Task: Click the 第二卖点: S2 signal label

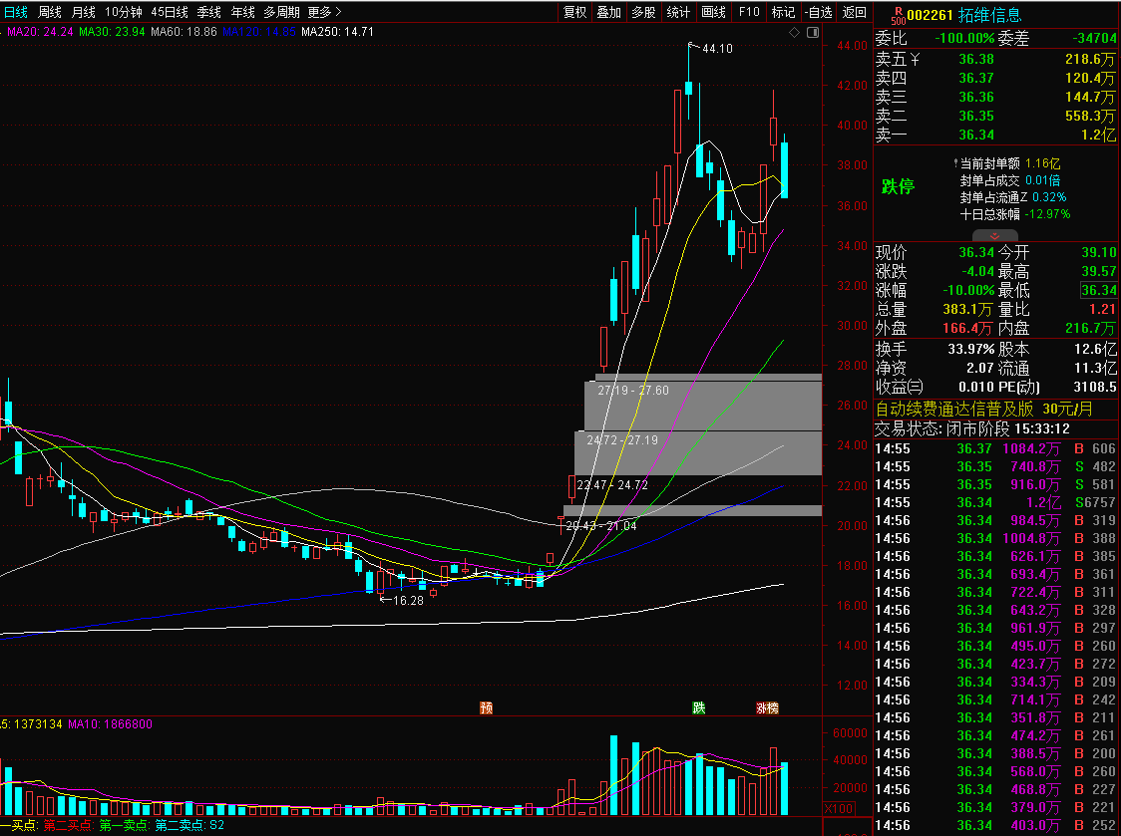Action: click(x=189, y=825)
